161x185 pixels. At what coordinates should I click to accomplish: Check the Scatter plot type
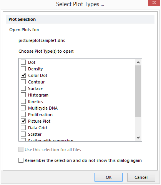[x=23, y=134]
